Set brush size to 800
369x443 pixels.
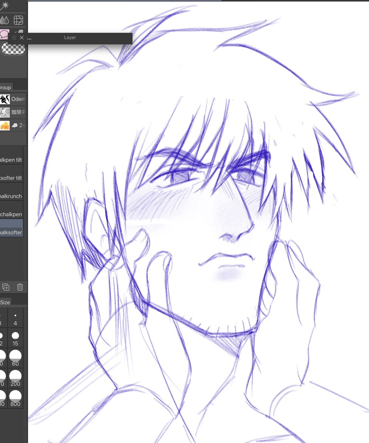click(15, 398)
